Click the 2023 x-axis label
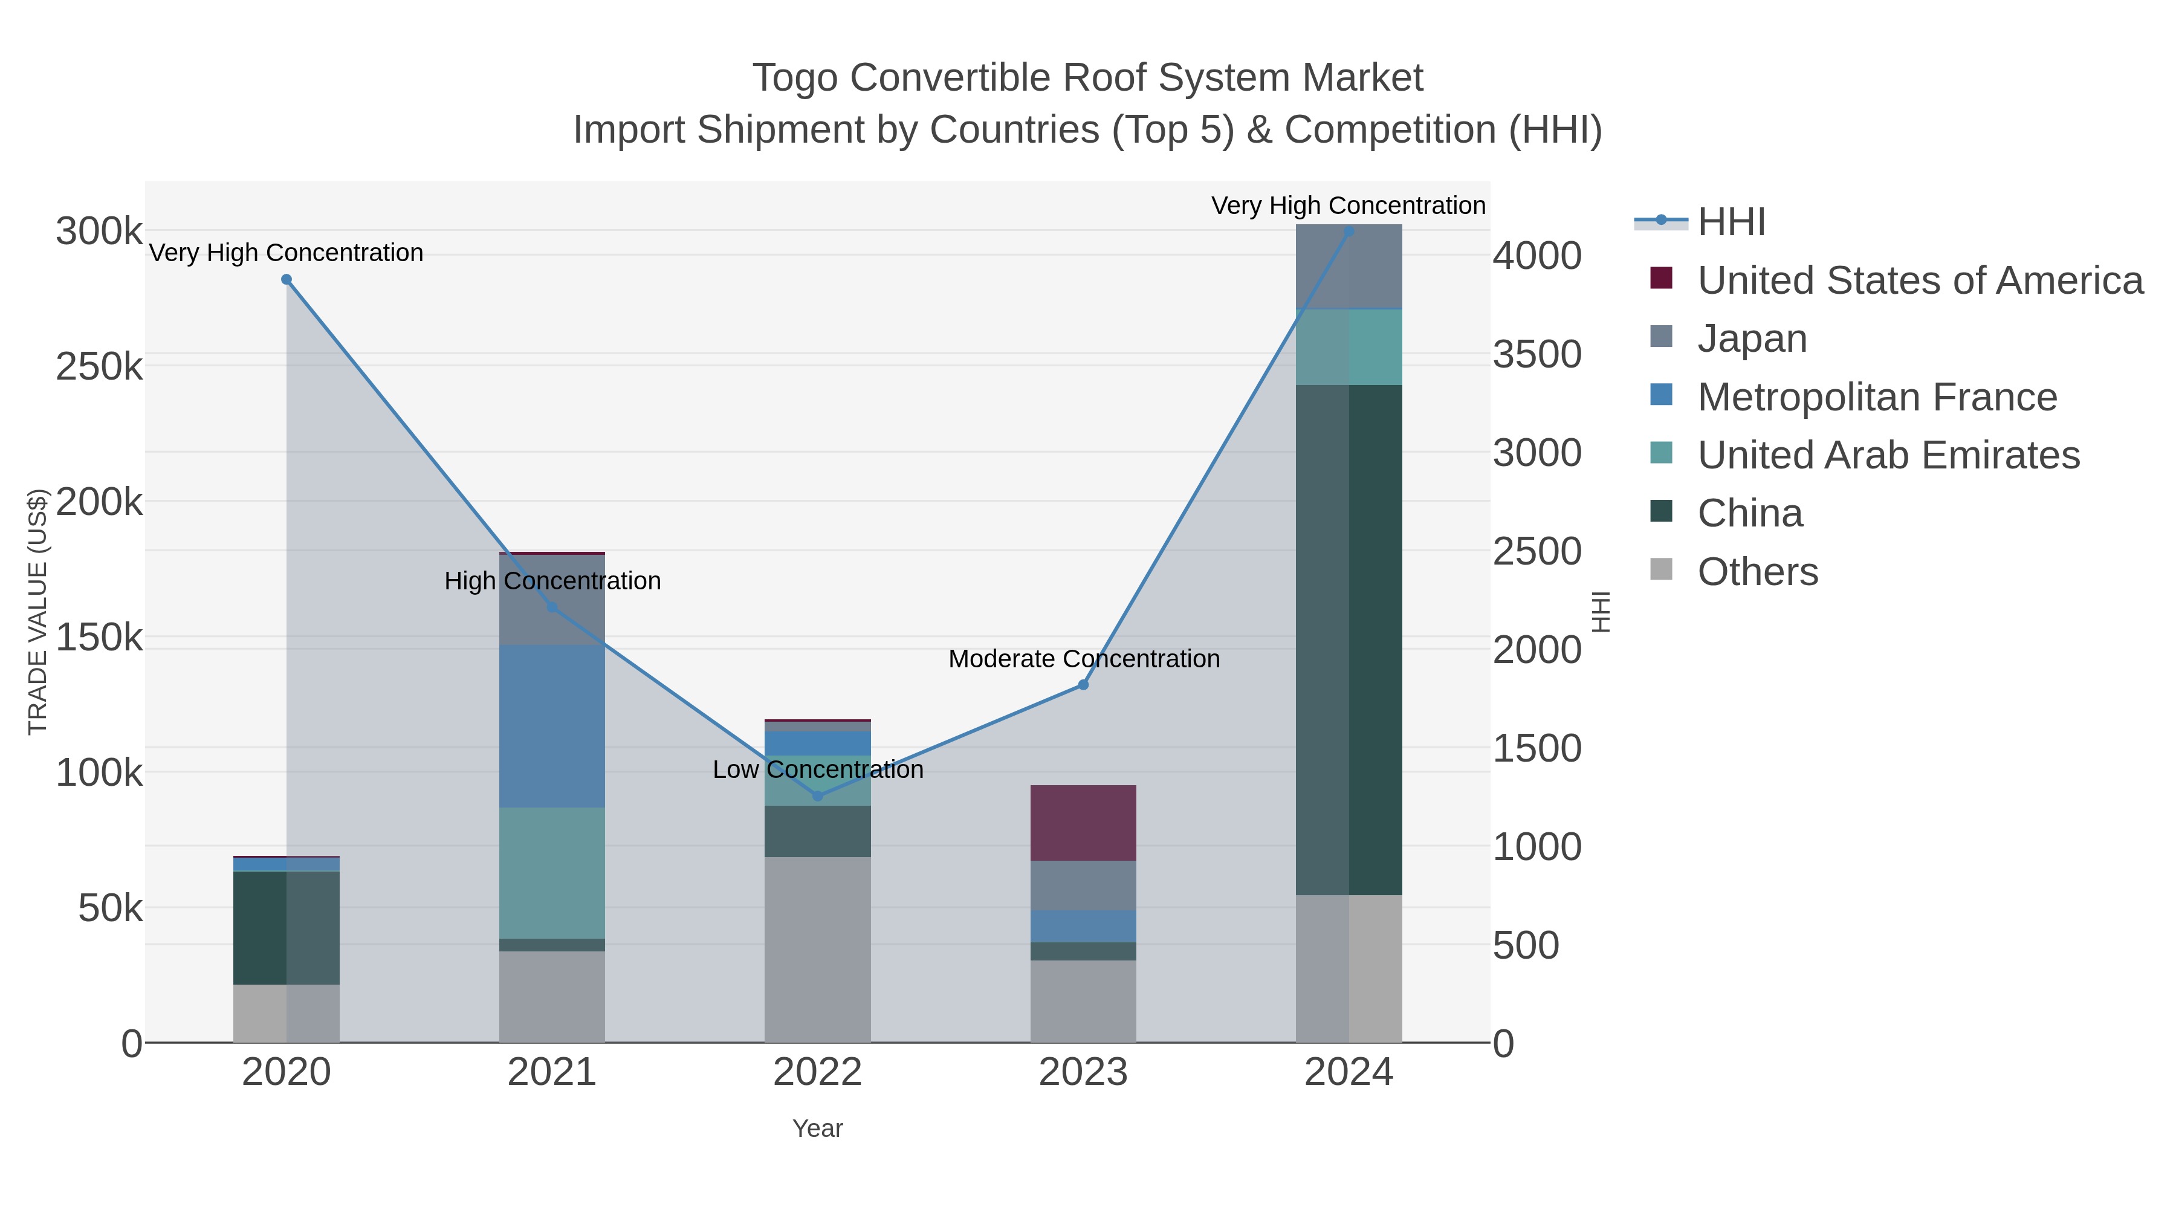This screenshot has width=2176, height=1224. click(1084, 1073)
